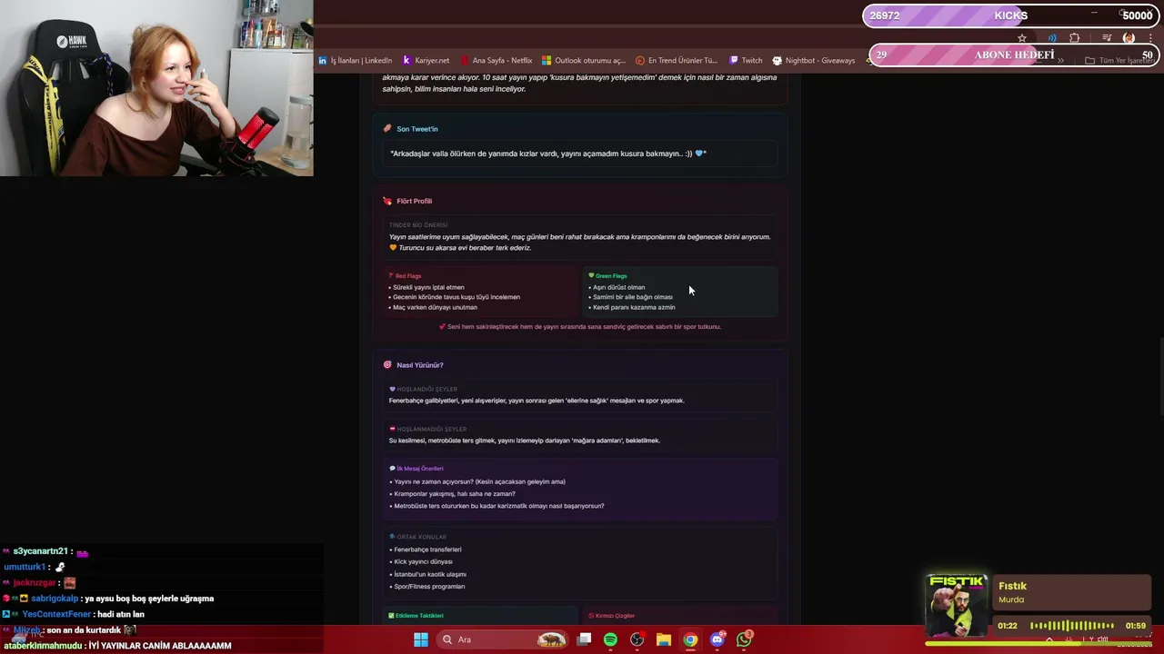1164x654 pixels.
Task: Switch to OBS Studio on taskbar
Action: pos(637,639)
